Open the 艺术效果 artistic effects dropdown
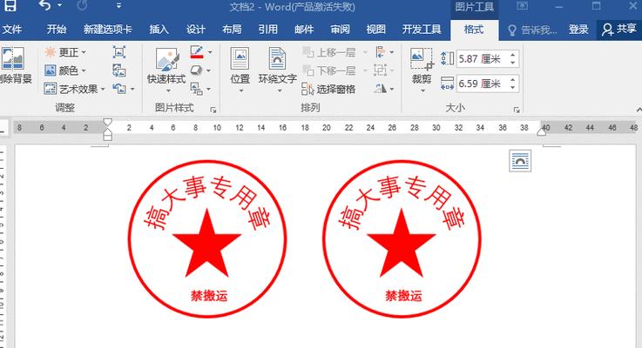642x348 pixels. pos(75,89)
